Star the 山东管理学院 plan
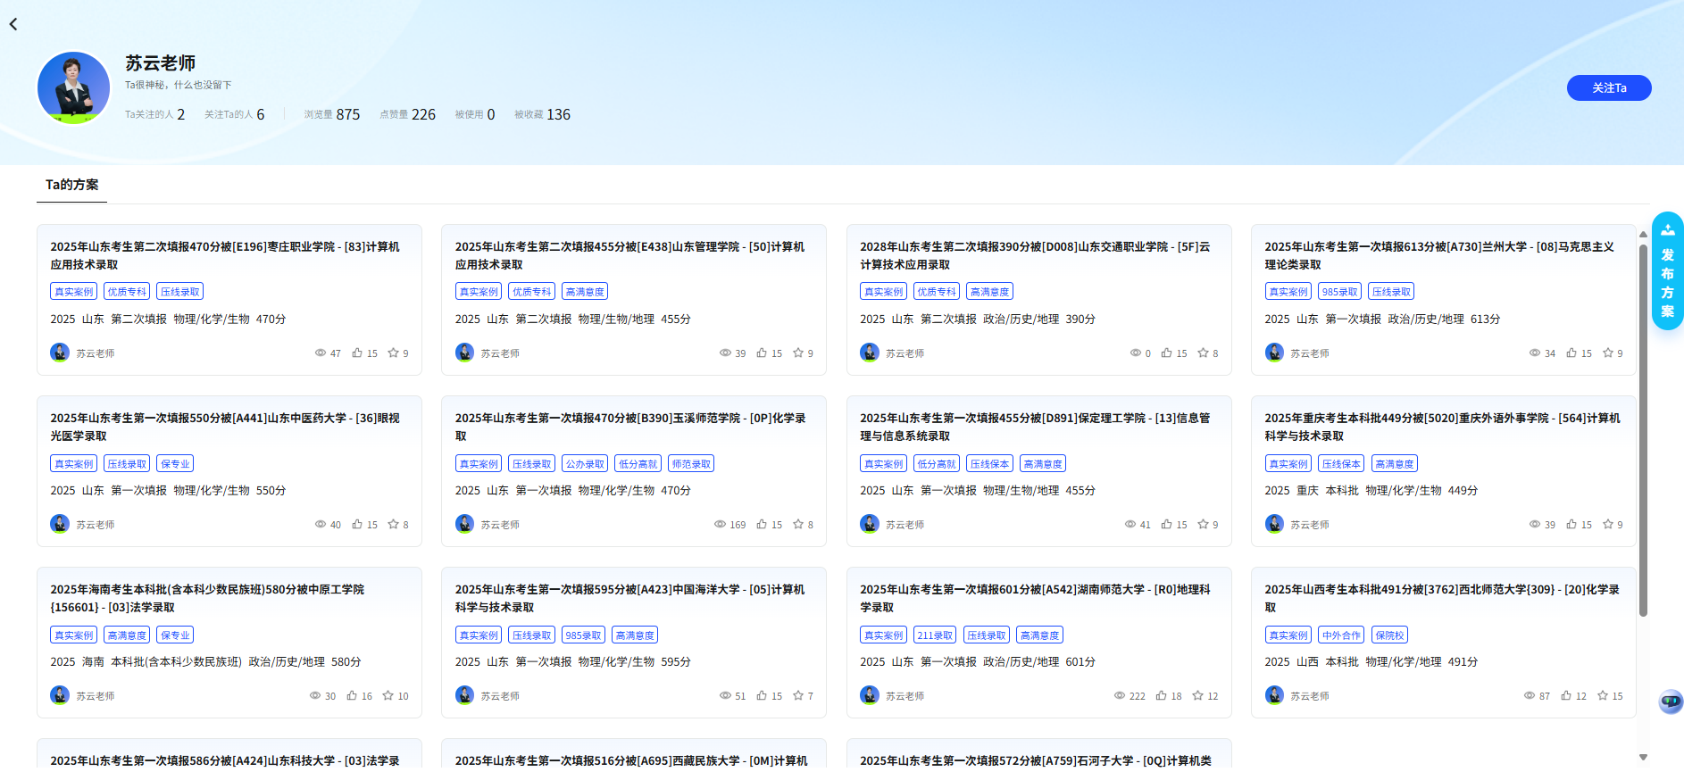Screen dimensions: 1684x772 coord(798,353)
